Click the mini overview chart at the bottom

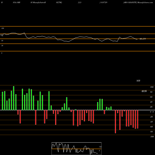[x=77, y=148]
